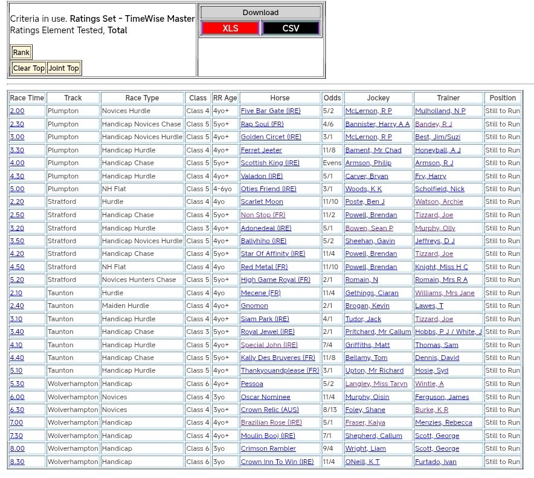Open horse Five Bar Gate (IRE)

[x=271, y=111]
